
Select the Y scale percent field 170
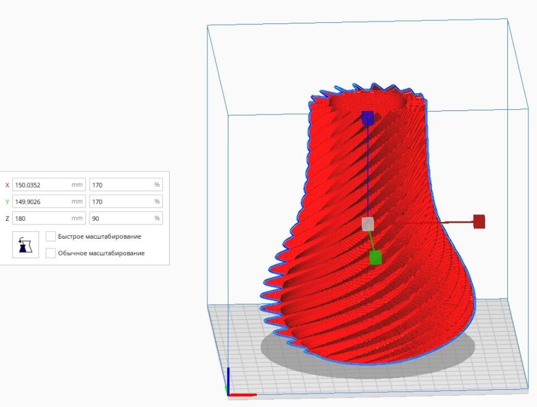pyautogui.click(x=126, y=202)
